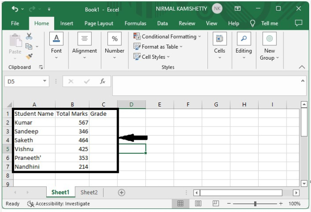This screenshot has width=311, height=212.
Task: Open the Font group button
Action: click(56, 46)
